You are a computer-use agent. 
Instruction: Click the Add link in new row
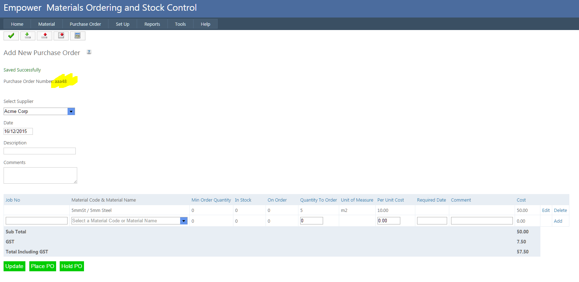[558, 221]
